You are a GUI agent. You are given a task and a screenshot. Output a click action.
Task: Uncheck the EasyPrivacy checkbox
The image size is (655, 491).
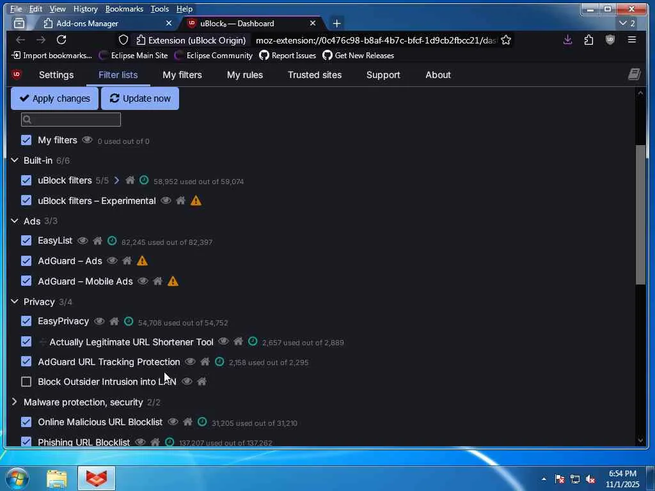click(26, 321)
